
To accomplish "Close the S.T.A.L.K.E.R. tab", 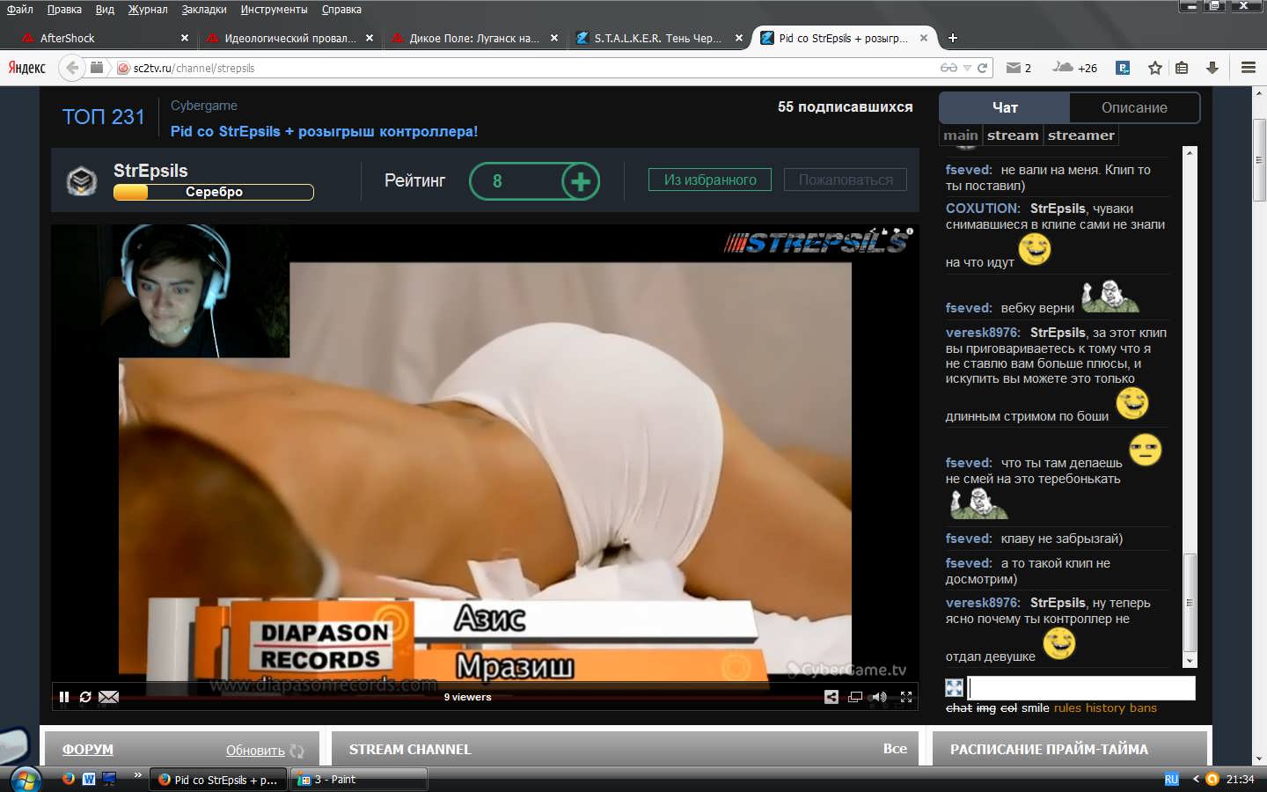I will (739, 38).
